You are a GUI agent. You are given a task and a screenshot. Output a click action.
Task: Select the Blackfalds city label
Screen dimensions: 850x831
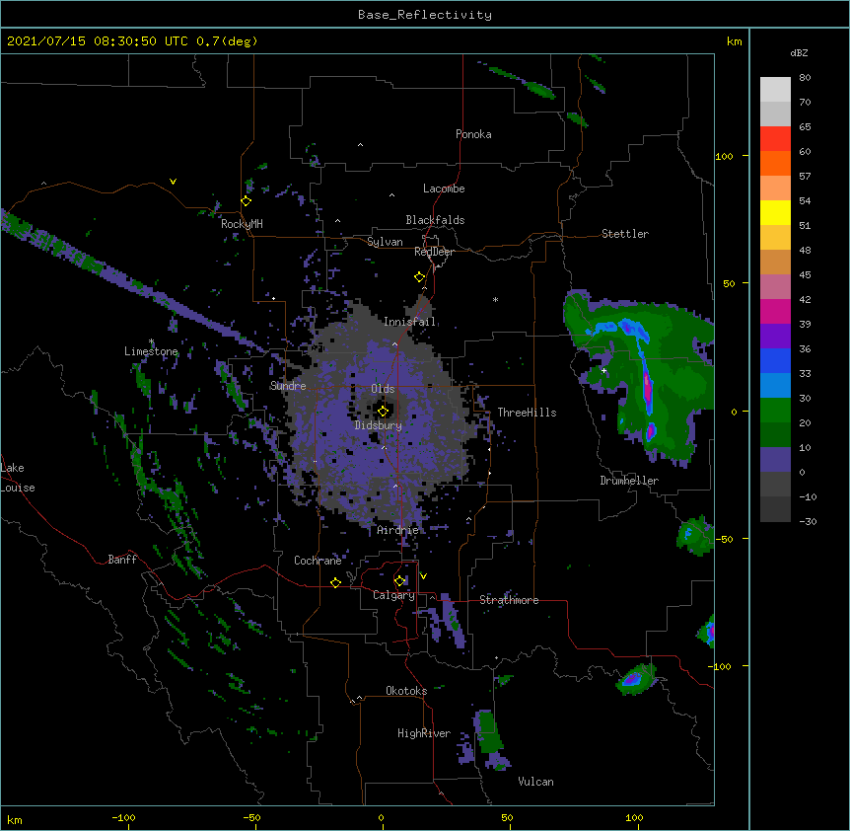(x=435, y=220)
